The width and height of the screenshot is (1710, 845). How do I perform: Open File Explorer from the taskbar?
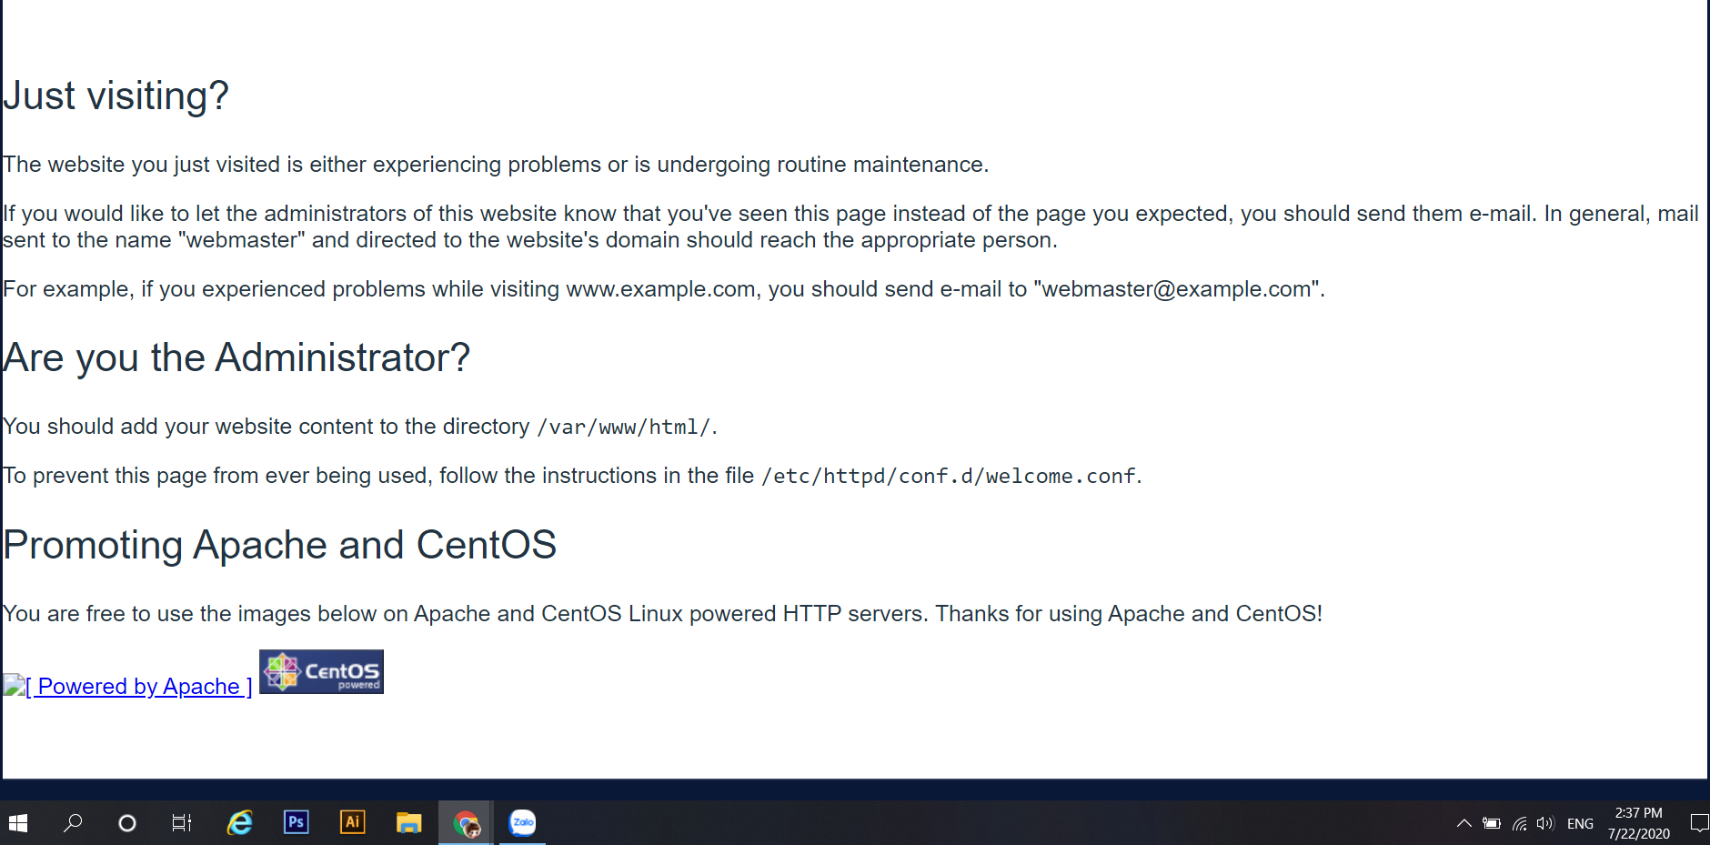coord(408,823)
